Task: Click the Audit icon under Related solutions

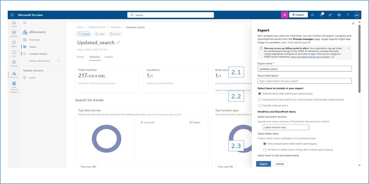Action: tap(25, 78)
